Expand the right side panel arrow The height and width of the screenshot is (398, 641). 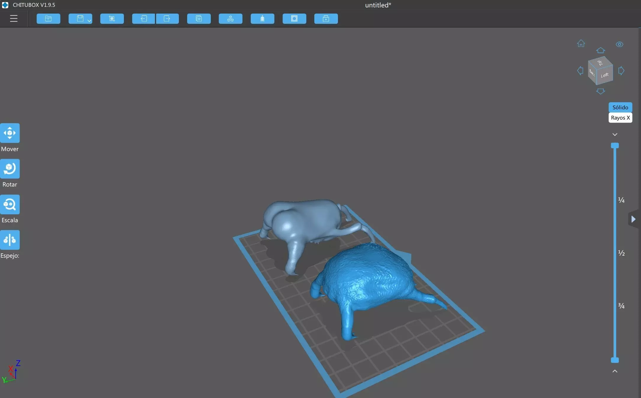[x=633, y=219]
